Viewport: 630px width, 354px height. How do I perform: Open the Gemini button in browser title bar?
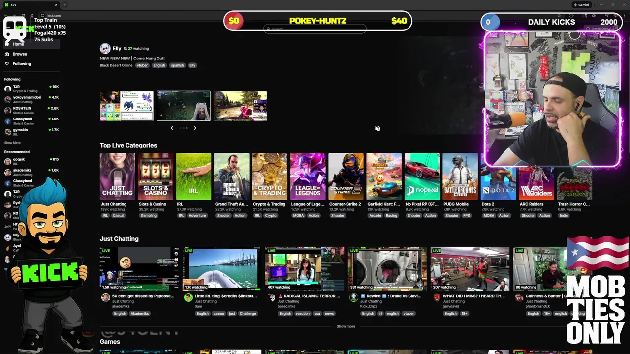click(x=581, y=5)
